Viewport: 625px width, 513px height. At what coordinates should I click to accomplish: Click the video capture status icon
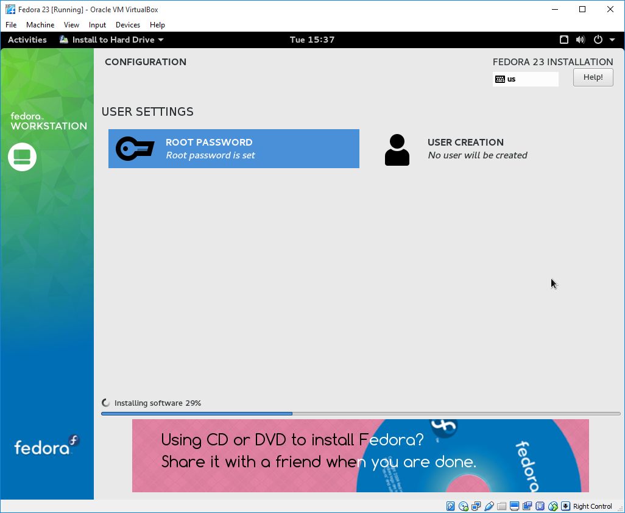pos(527,506)
